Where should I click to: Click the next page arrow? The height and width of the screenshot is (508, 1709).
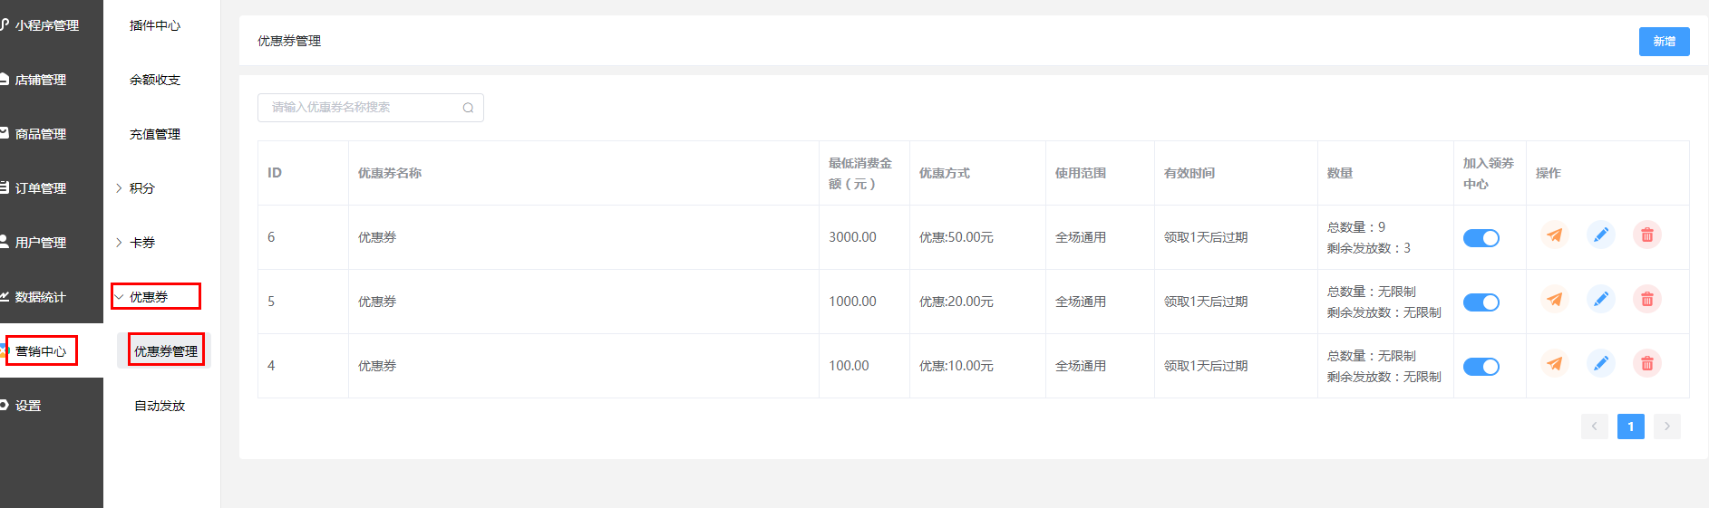[1666, 427]
